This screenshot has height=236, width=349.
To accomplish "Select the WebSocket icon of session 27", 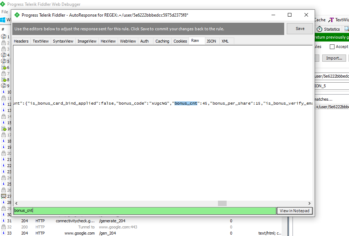I will 4,196.
